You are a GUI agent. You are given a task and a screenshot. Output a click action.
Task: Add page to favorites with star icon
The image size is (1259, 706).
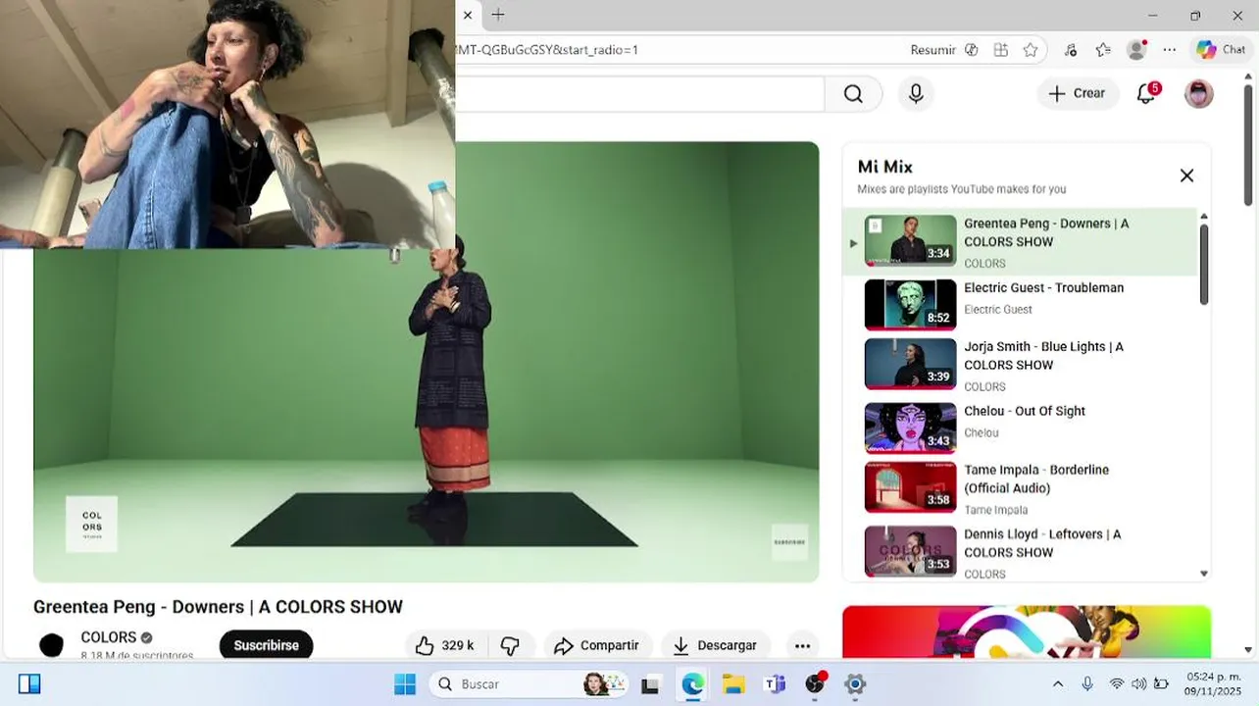tap(1031, 50)
